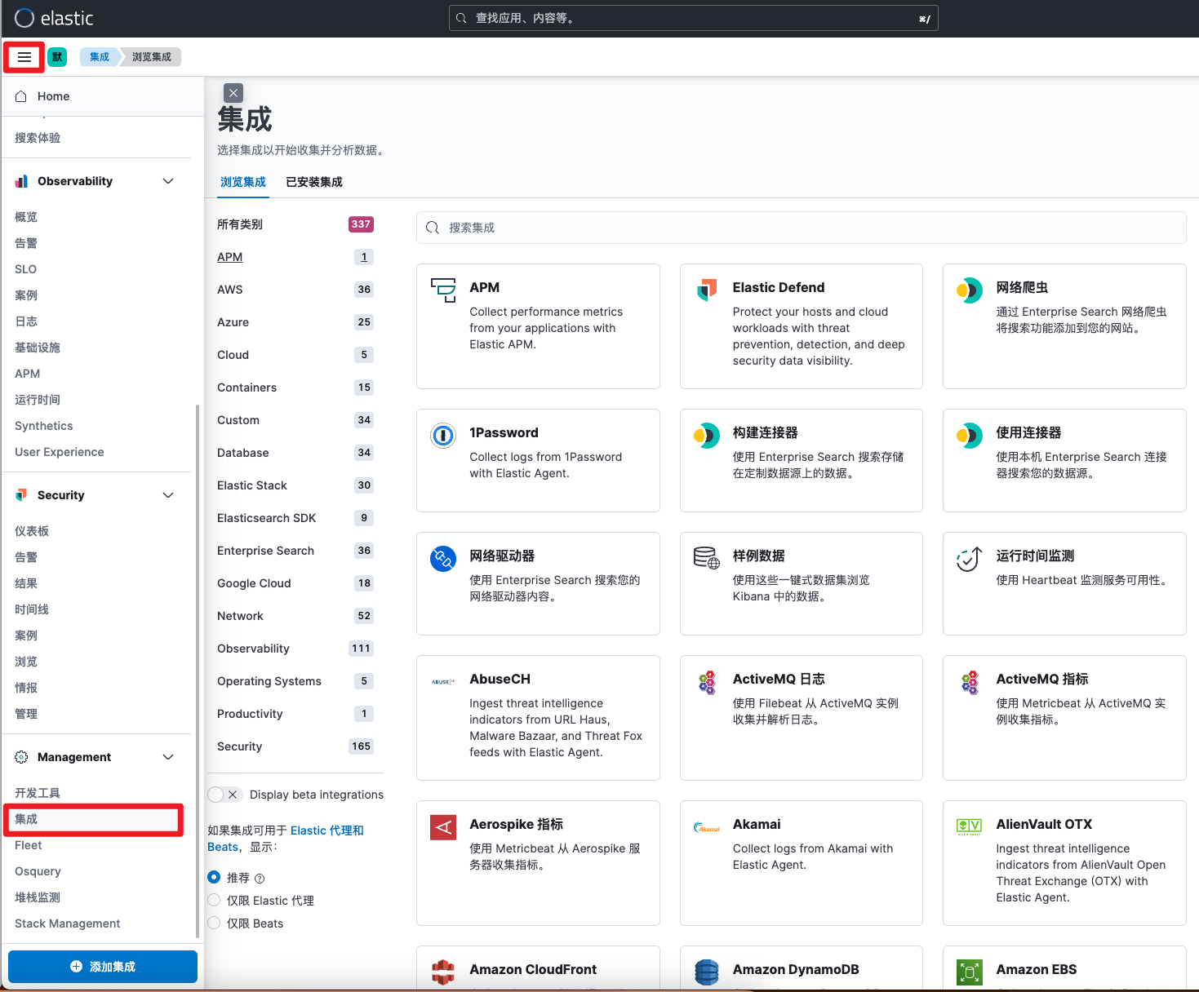
Task: Filter by the Google Cloud category
Action: click(295, 583)
